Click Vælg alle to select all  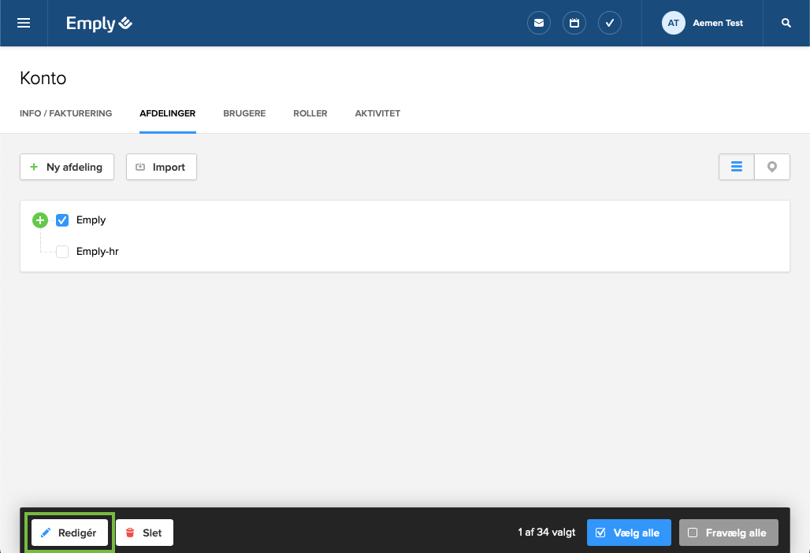(629, 533)
